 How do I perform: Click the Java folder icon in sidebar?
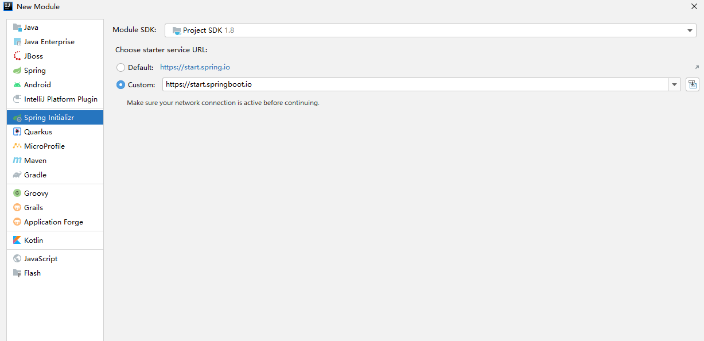[x=17, y=27]
